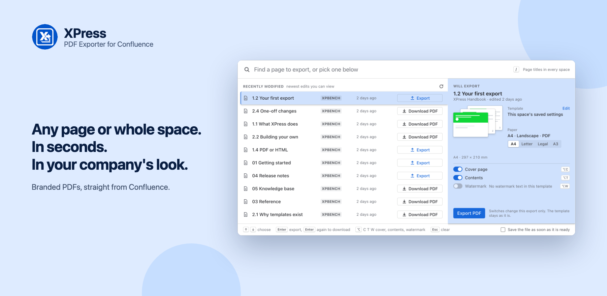Click the Esc key hint

point(435,230)
